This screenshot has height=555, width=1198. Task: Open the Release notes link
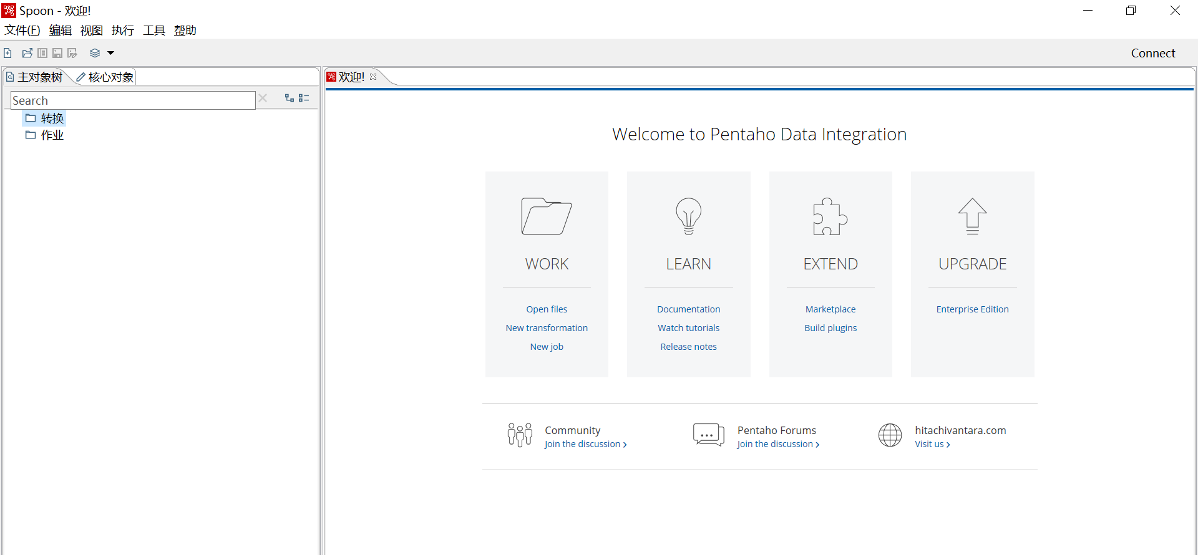(x=689, y=347)
